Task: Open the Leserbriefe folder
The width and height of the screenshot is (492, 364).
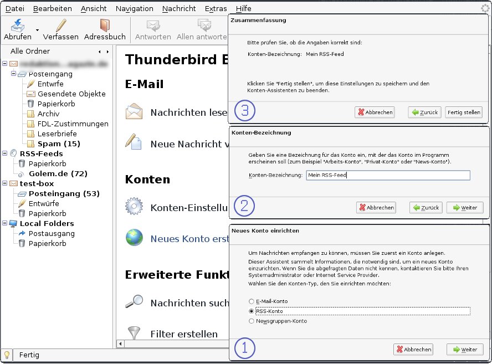Action: (57, 134)
